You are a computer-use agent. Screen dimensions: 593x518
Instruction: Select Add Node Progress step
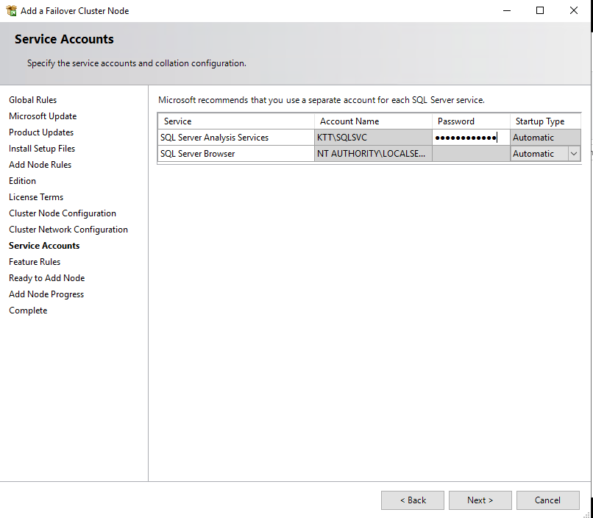(46, 294)
